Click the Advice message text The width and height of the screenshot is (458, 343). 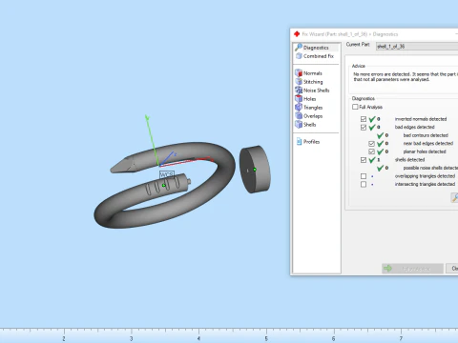[406, 76]
